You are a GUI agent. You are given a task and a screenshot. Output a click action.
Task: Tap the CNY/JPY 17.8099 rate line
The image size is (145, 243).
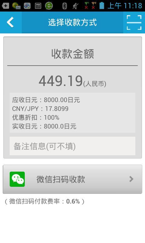[40, 109]
